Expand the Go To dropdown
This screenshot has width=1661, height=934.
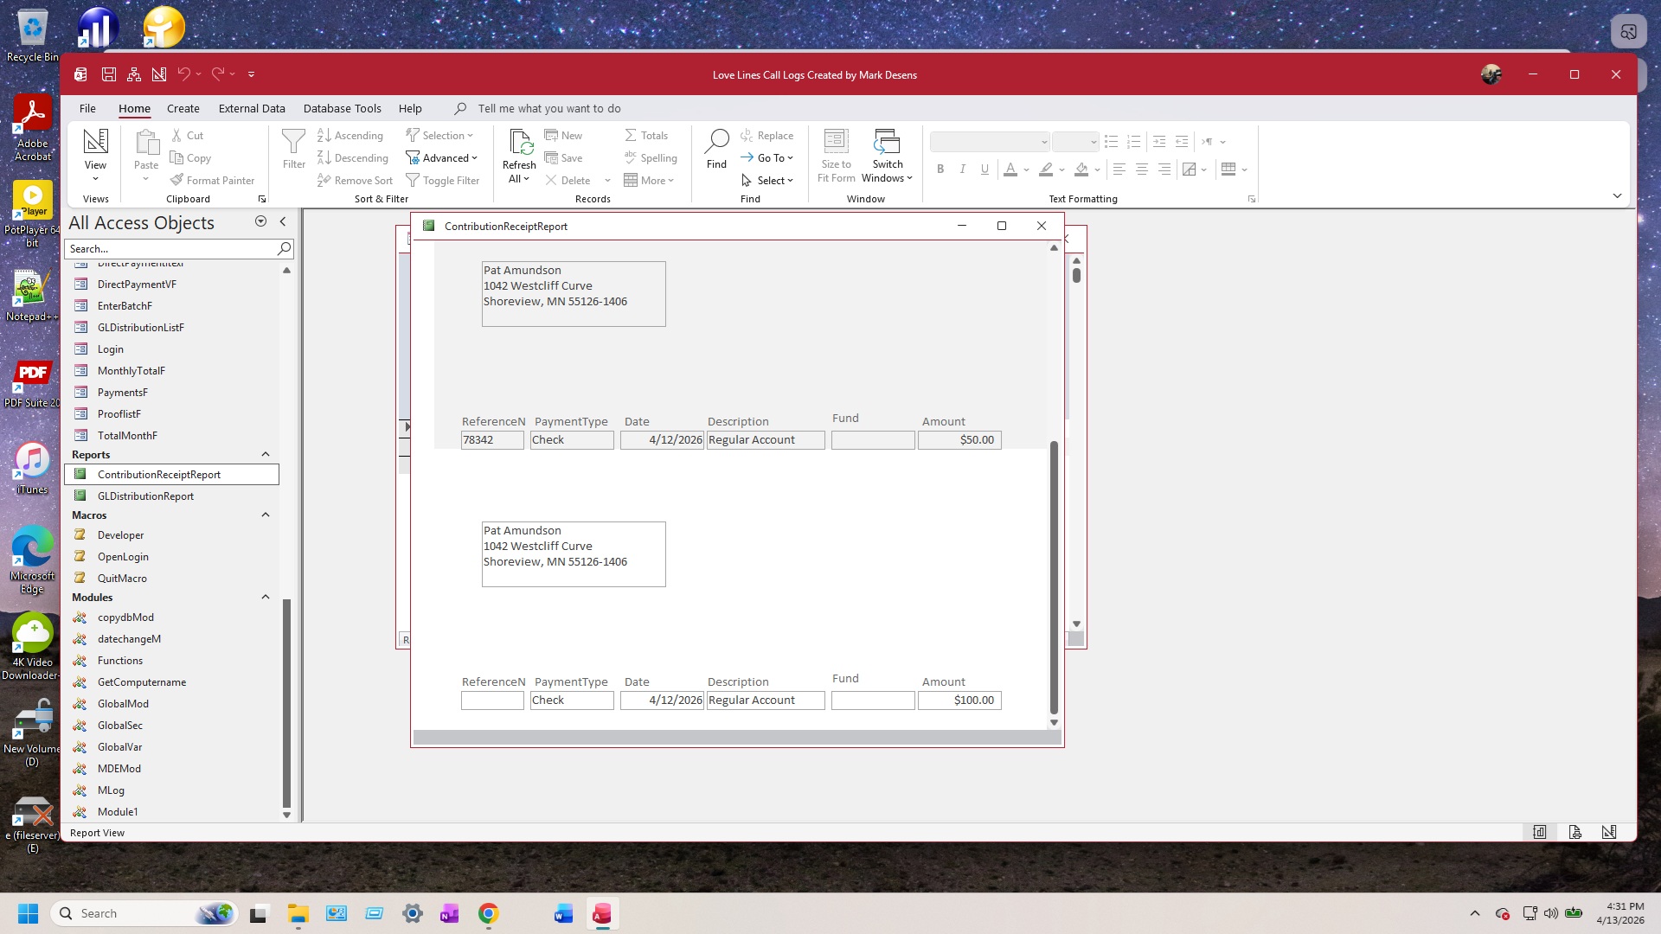[x=767, y=158]
